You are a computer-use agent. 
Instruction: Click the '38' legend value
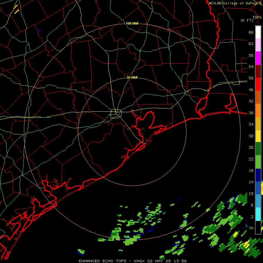click(251, 113)
